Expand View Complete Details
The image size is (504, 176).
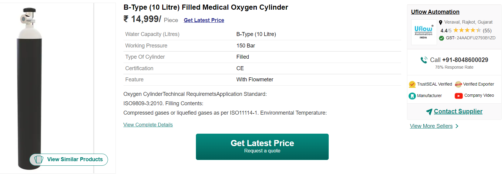[x=148, y=125]
